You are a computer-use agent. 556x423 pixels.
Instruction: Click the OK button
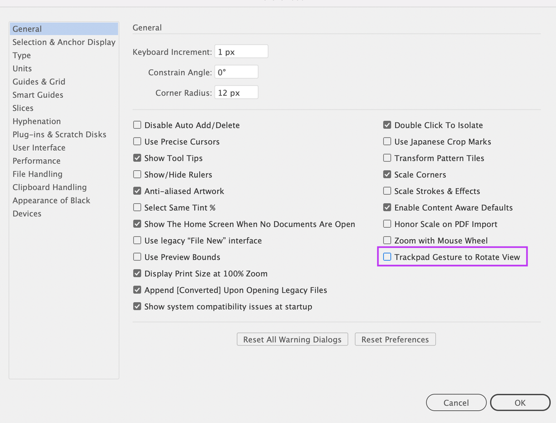tap(520, 402)
